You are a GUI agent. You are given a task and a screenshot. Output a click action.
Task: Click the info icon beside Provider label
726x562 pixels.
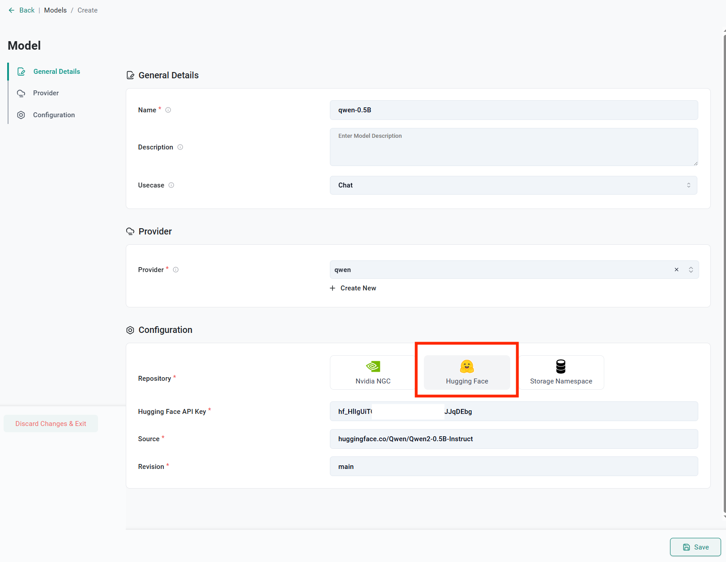(x=176, y=270)
